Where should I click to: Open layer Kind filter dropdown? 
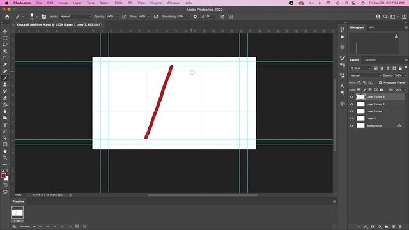360,68
